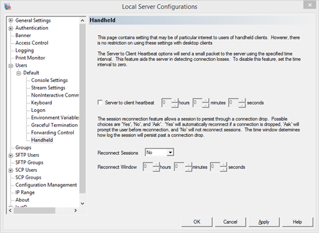
Task: Expand the SFTP Users node
Action: tap(10, 156)
